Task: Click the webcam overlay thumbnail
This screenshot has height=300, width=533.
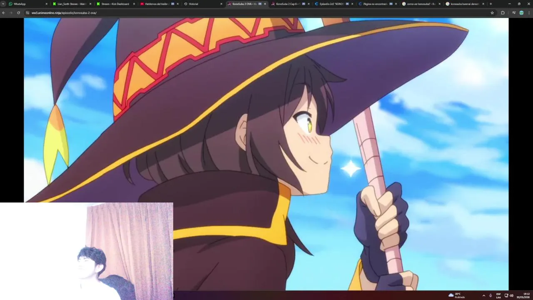Action: (86, 251)
